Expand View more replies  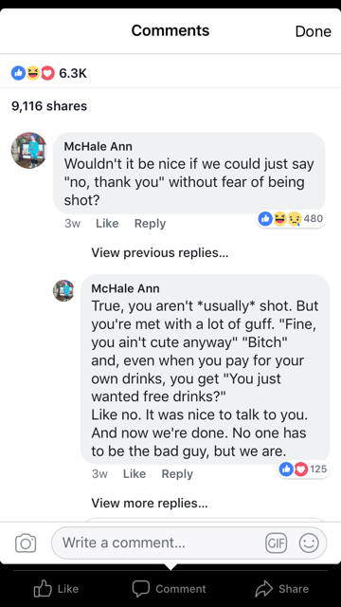(x=150, y=504)
